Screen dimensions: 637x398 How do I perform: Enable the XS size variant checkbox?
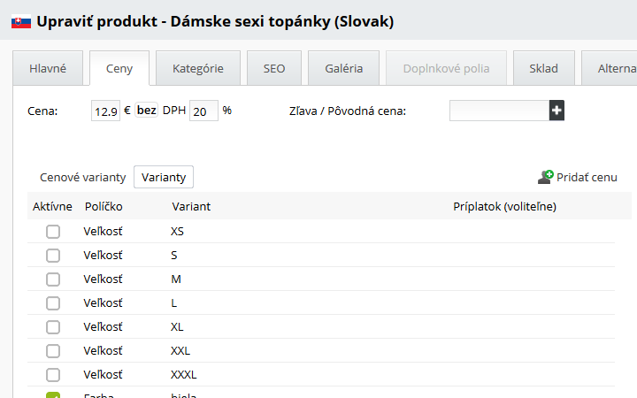tap(53, 232)
